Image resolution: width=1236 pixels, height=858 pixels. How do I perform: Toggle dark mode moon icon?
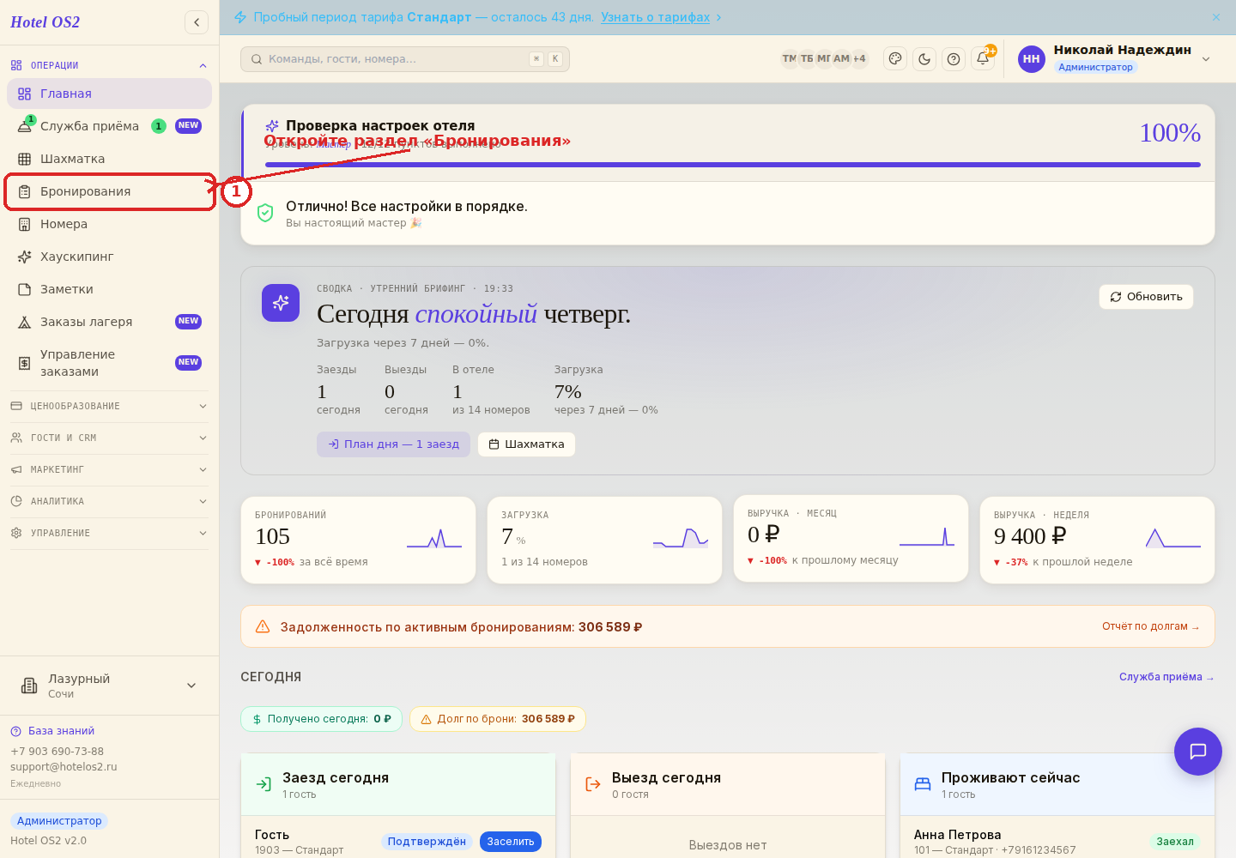tap(924, 58)
